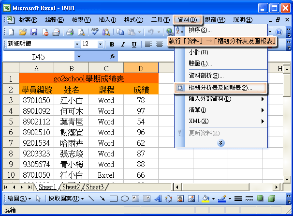Toggle Underline formatting
Screen dimensions: 293x216
click(134, 45)
